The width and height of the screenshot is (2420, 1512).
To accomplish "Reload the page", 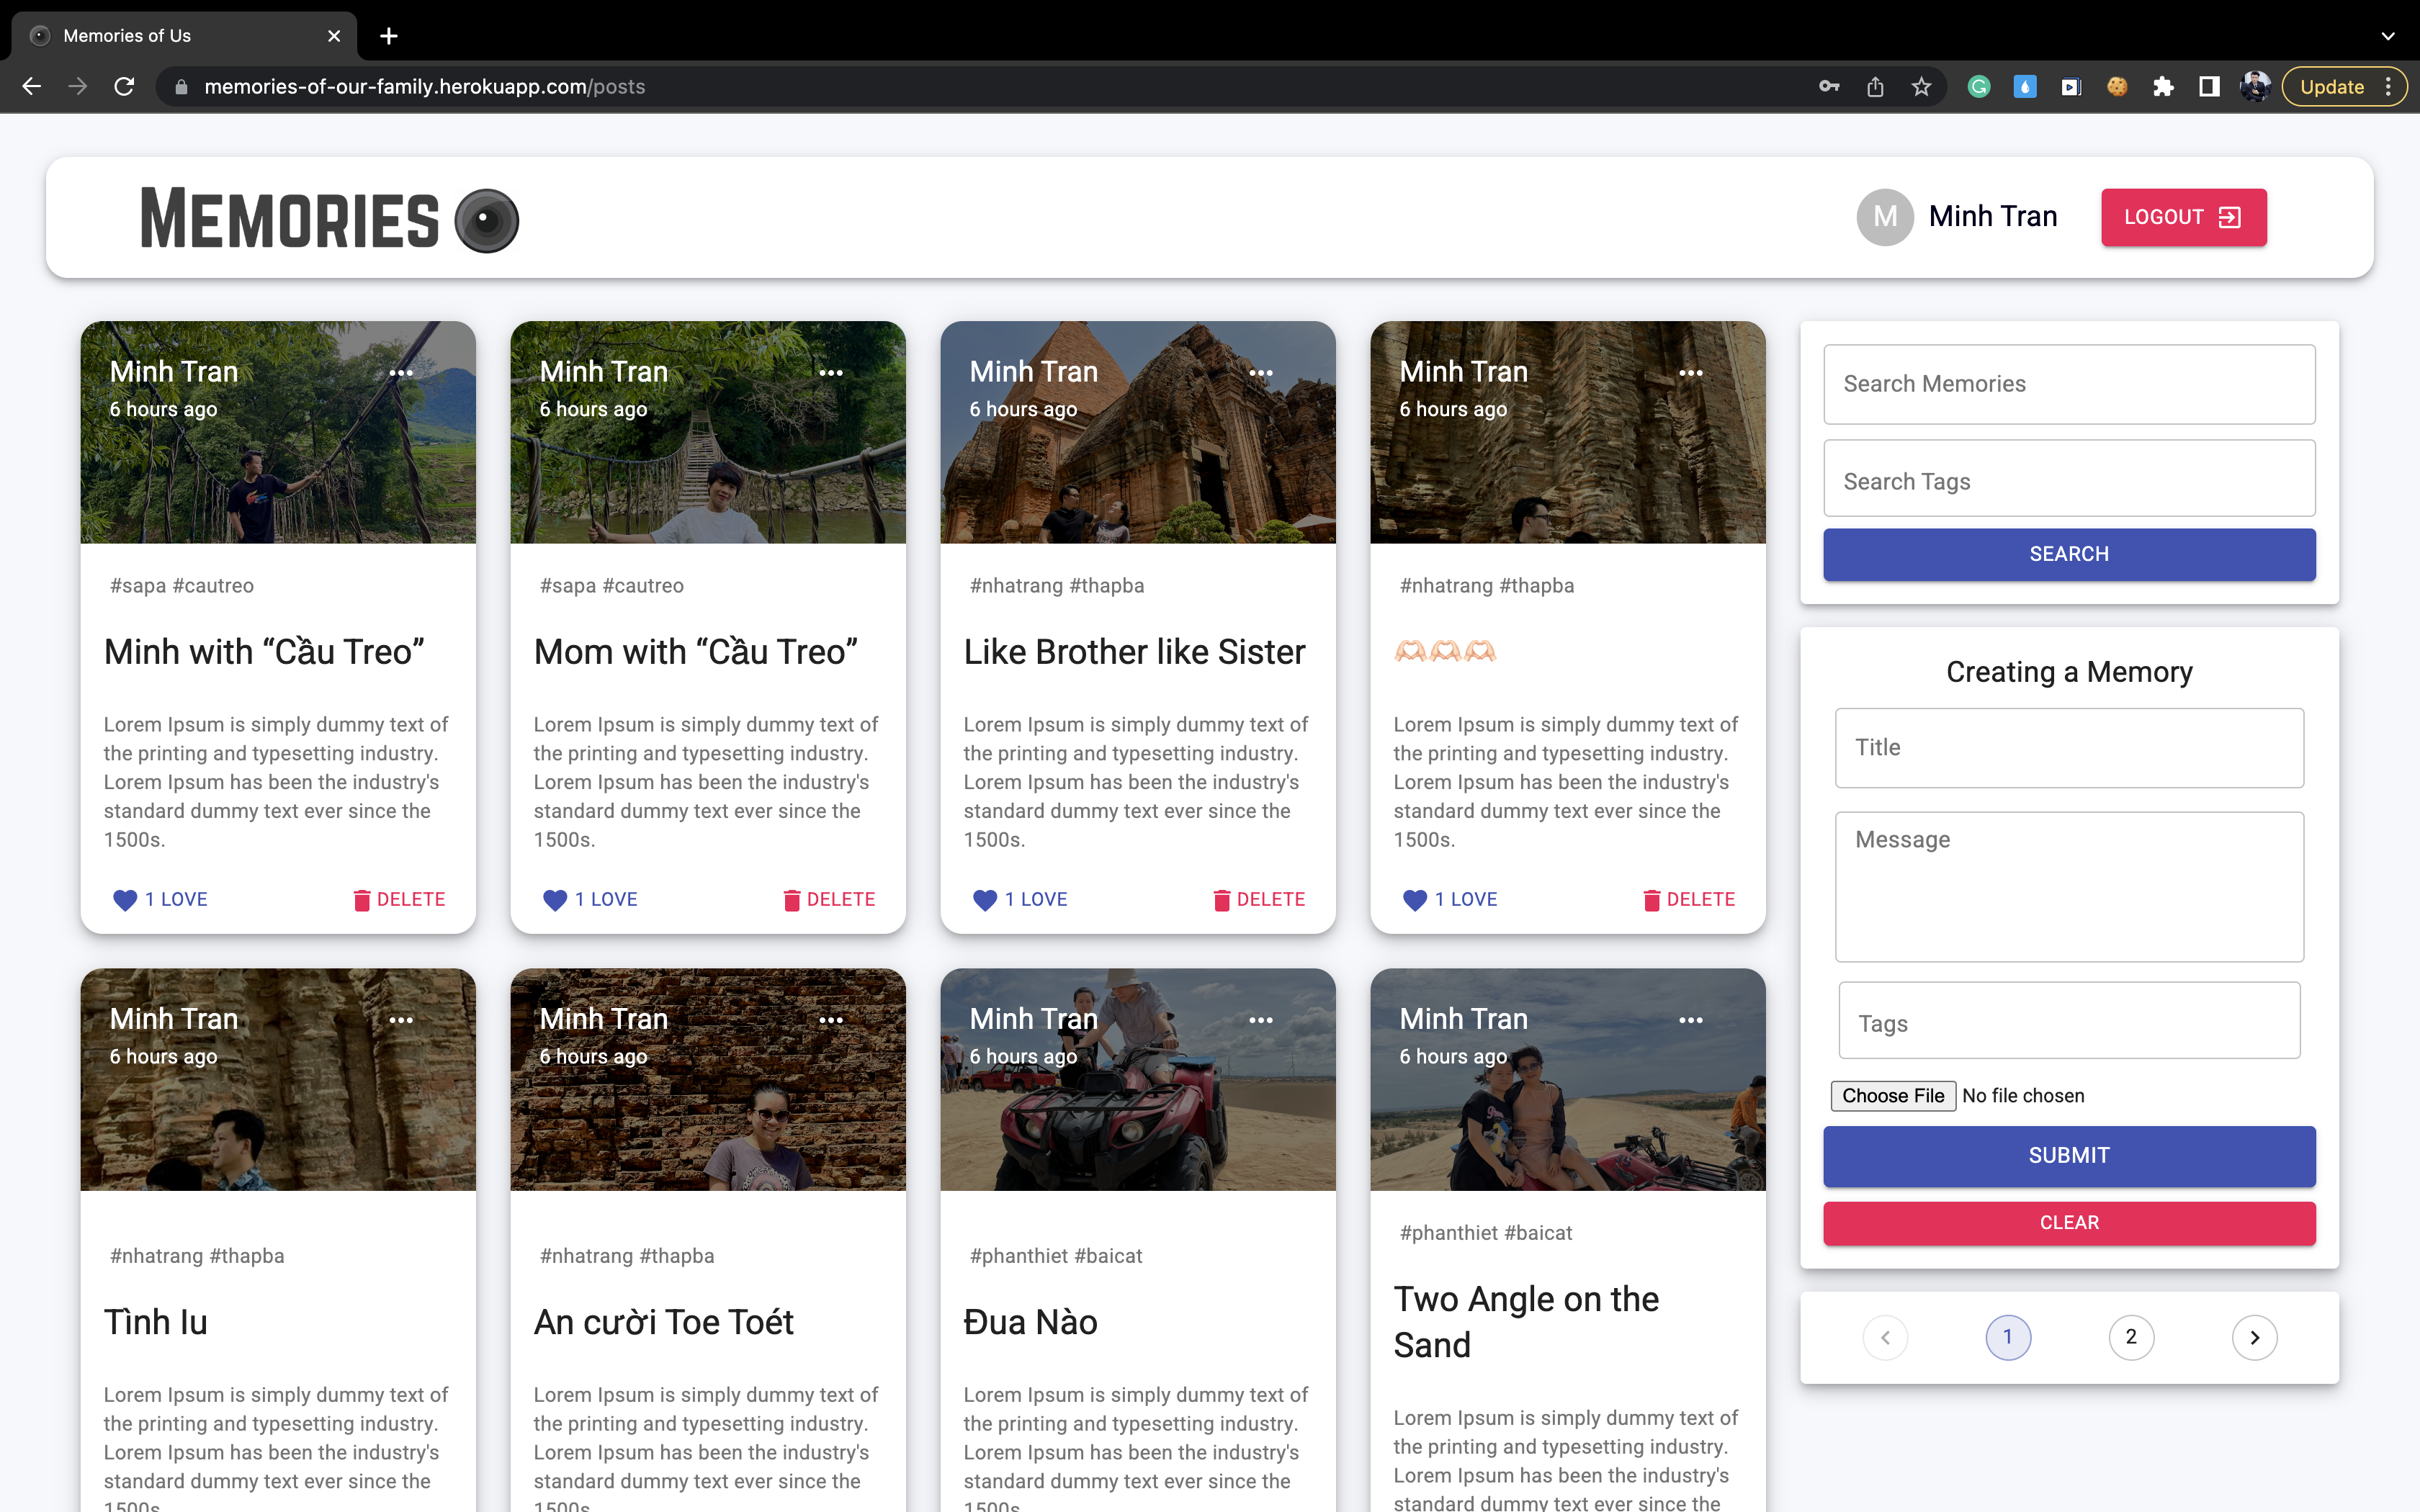I will click(124, 87).
